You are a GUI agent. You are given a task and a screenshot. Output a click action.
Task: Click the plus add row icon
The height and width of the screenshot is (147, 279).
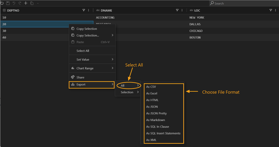tap(26, 3)
